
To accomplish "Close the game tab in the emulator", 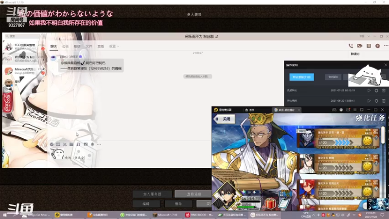I will 299,110.
